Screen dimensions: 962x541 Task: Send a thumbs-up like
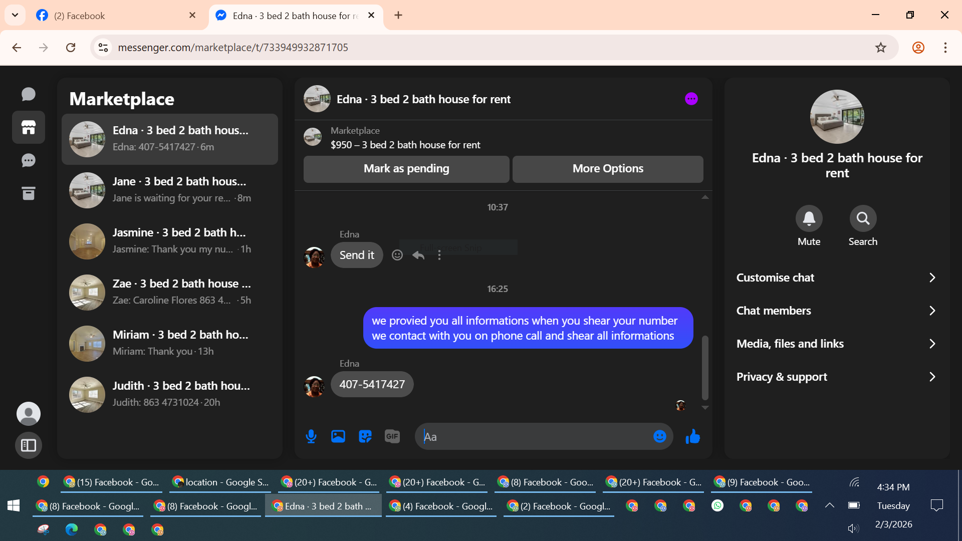[x=692, y=436]
